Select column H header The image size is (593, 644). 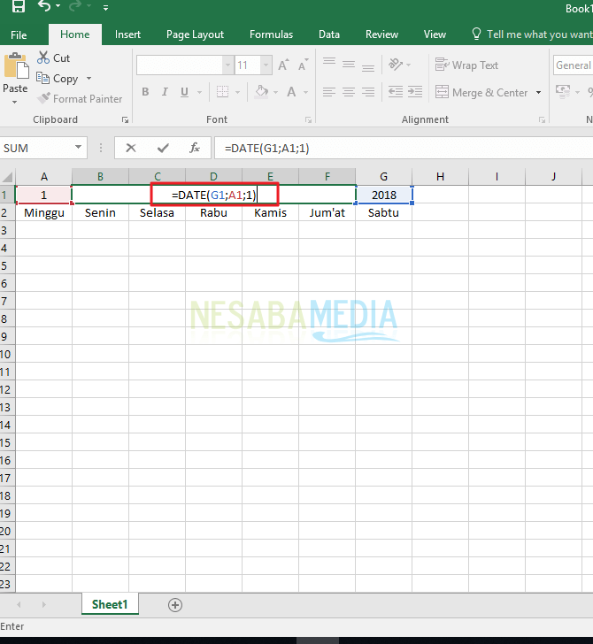[x=440, y=177]
